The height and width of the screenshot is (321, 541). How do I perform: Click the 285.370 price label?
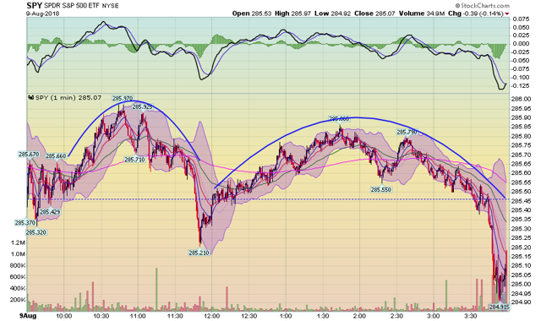tap(25, 223)
